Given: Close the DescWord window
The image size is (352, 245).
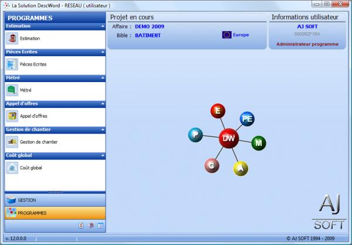Looking at the screenshot, I should [x=340, y=4].
